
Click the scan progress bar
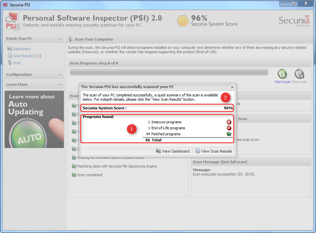click(x=169, y=72)
